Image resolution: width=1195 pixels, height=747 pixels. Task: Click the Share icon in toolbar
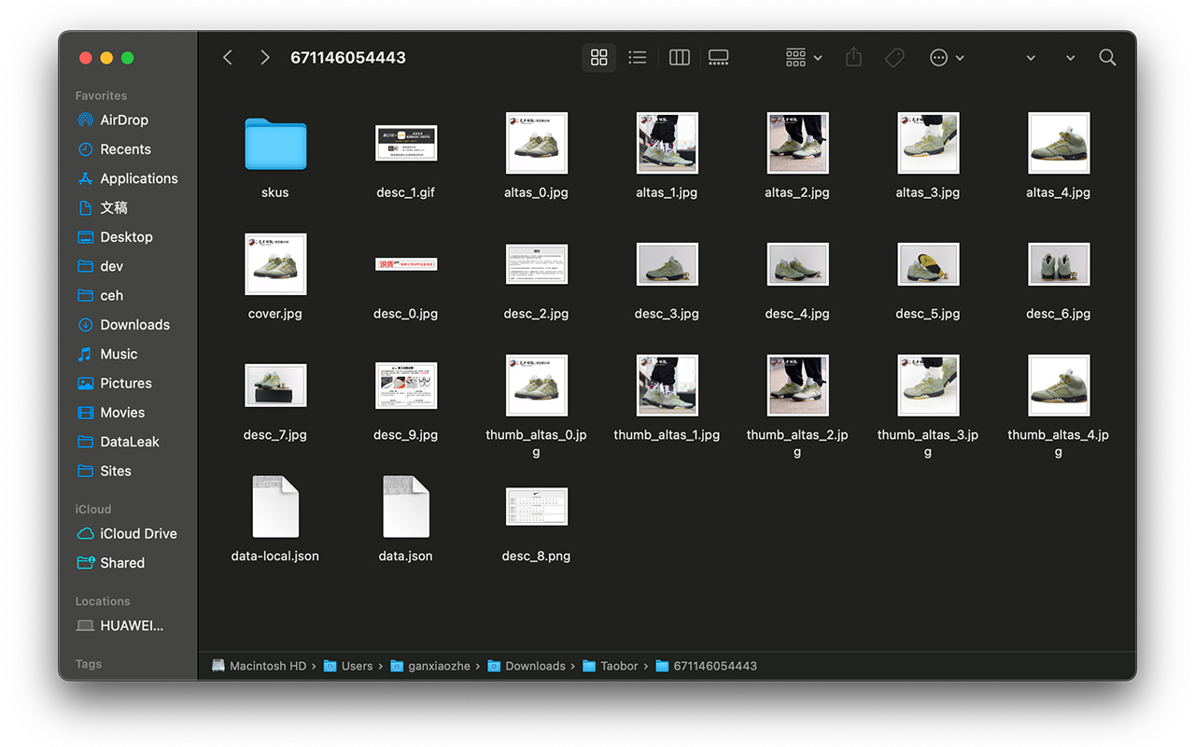tap(853, 58)
